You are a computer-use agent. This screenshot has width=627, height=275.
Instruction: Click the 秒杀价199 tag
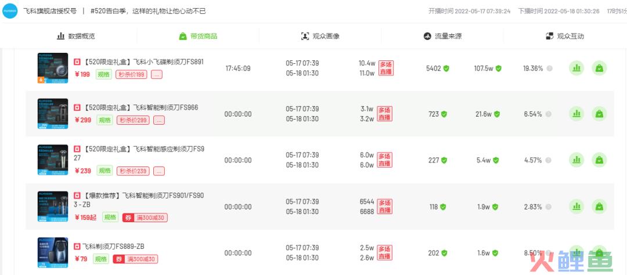[x=132, y=74]
